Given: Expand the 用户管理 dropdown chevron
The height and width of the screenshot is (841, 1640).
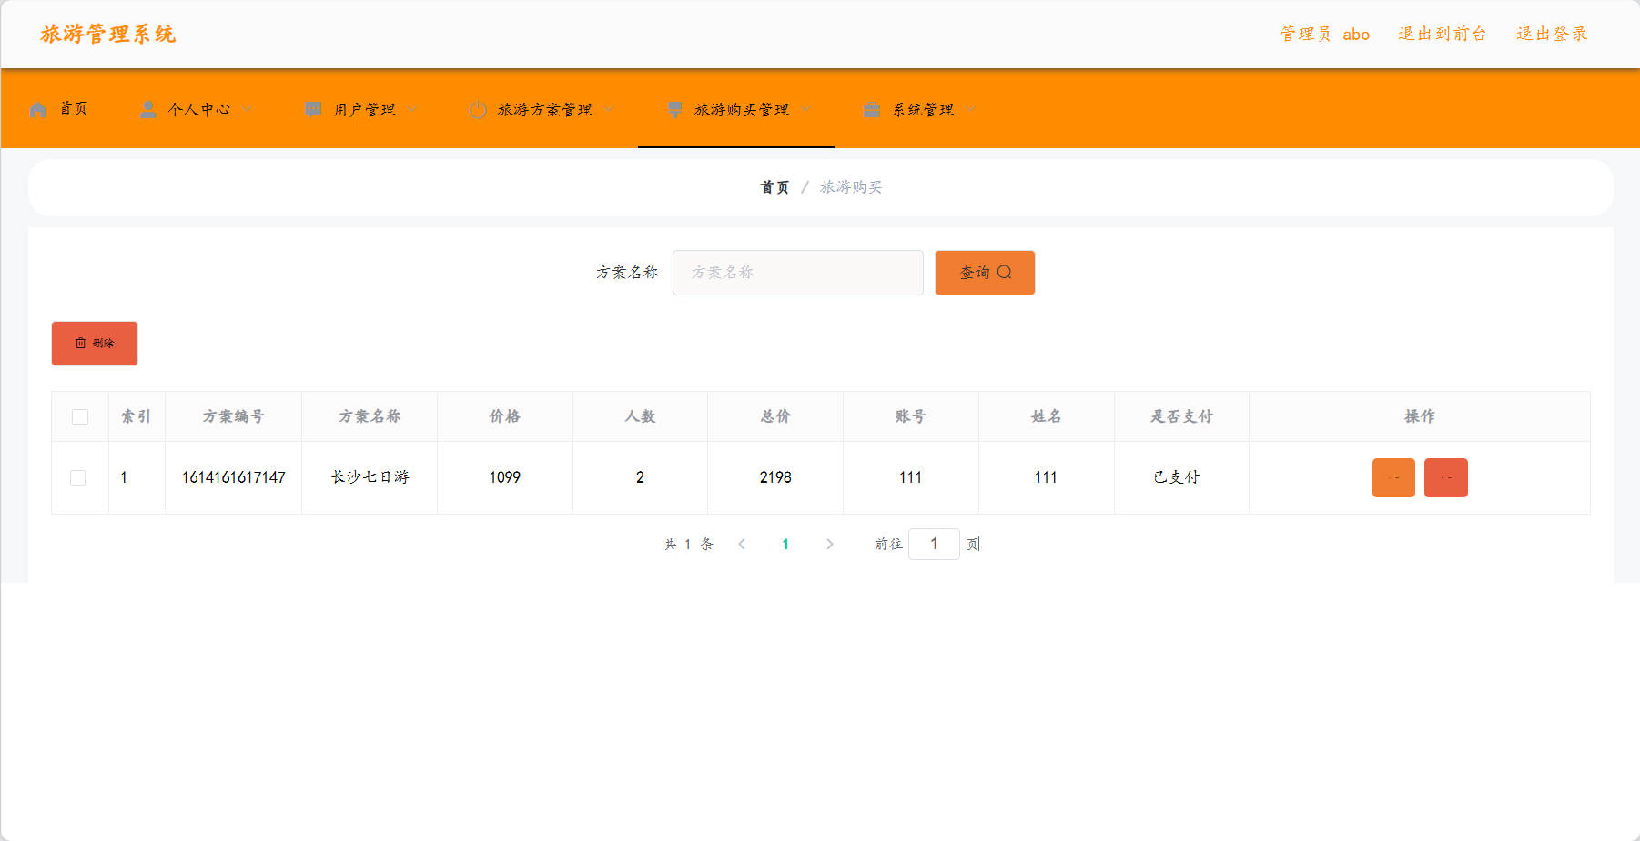Looking at the screenshot, I should click(412, 109).
